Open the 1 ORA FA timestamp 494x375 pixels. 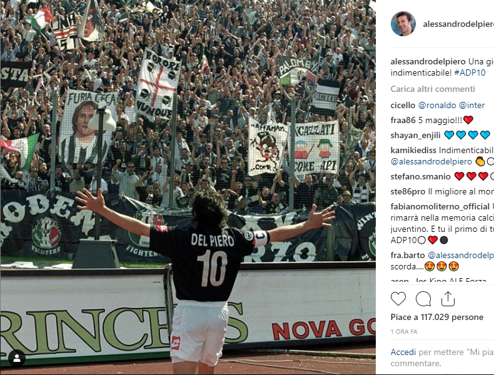coord(403,331)
